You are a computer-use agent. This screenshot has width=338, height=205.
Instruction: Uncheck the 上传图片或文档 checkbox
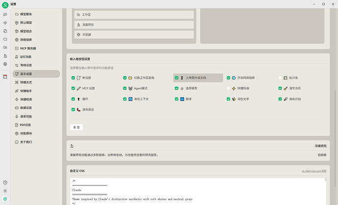176,78
